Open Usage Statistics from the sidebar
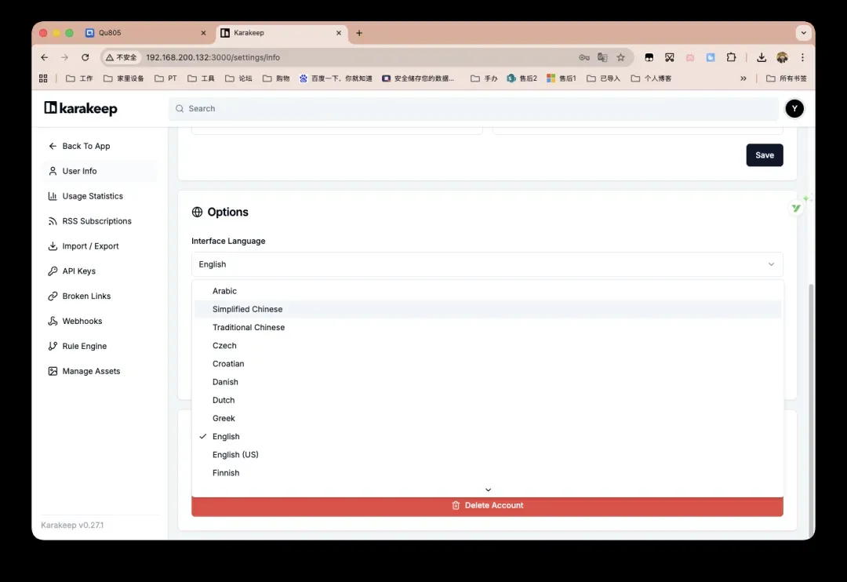Viewport: 847px width, 582px height. [x=93, y=196]
